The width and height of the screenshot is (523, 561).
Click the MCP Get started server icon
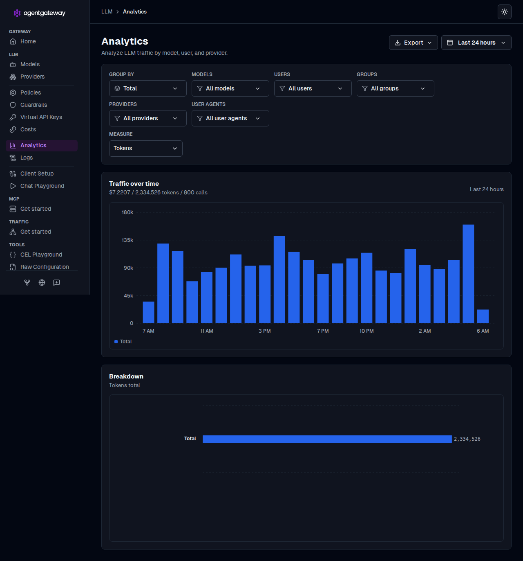(x=13, y=209)
